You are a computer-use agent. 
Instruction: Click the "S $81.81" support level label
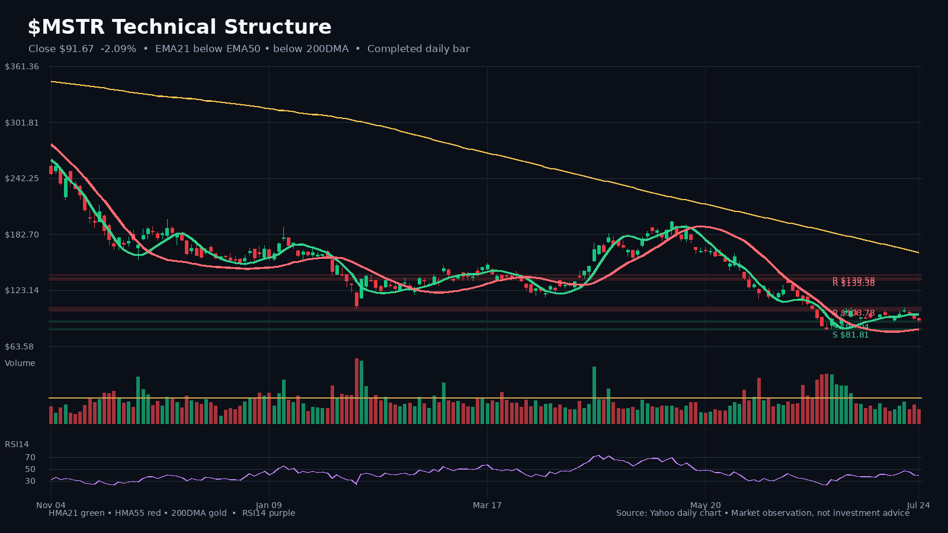coord(850,335)
